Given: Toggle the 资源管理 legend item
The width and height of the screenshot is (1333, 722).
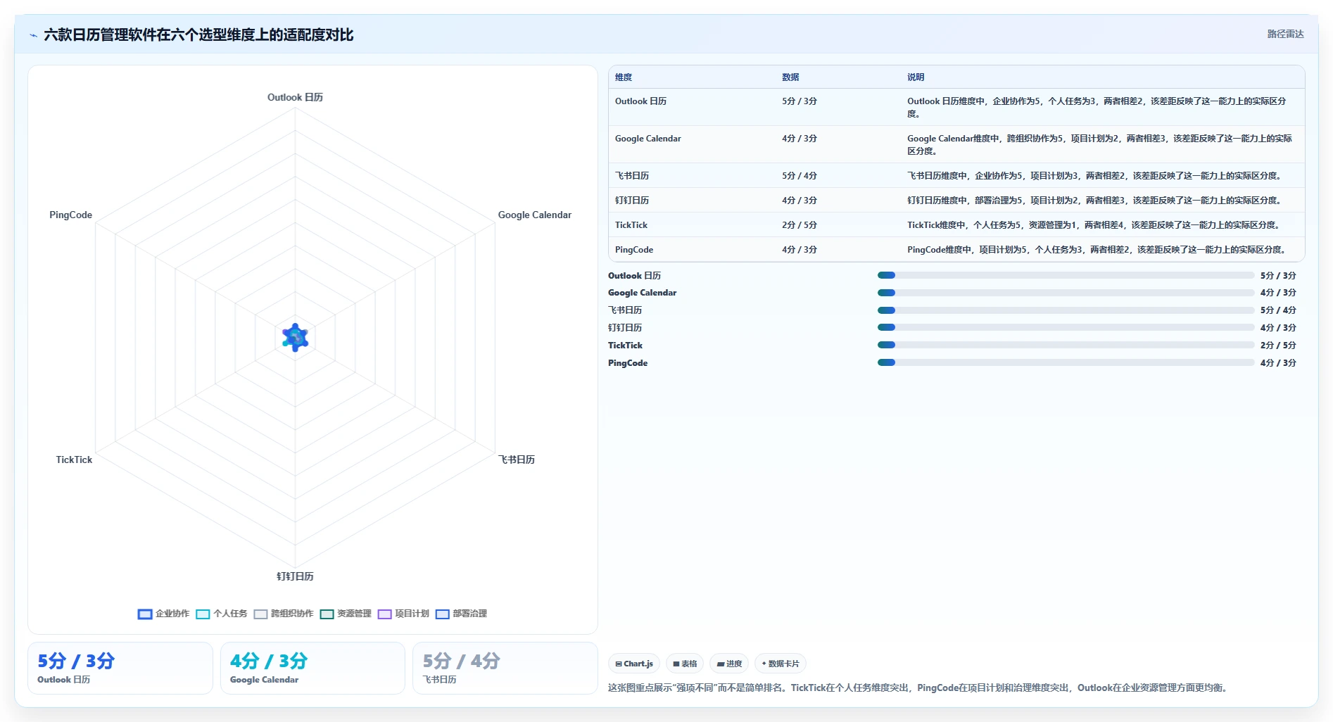Looking at the screenshot, I should click(346, 614).
